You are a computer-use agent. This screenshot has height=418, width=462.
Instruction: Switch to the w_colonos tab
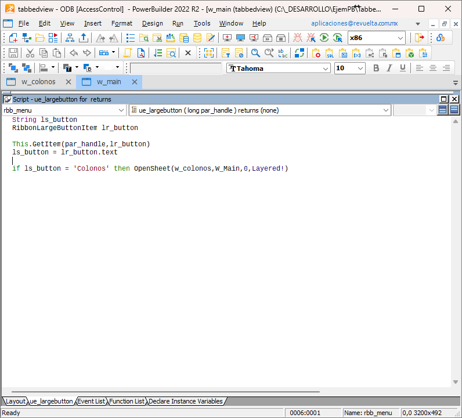pos(38,82)
